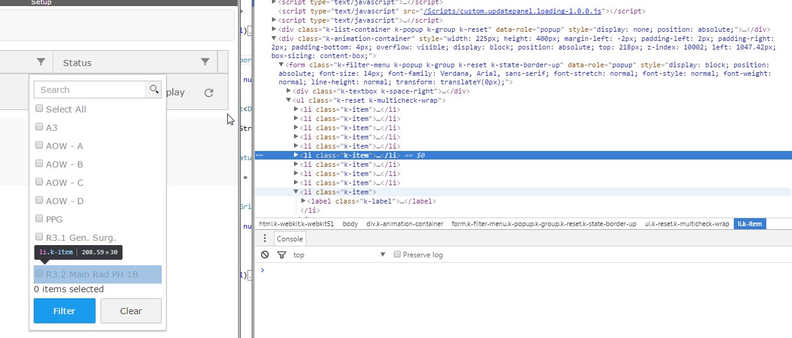Open the console drawer three-dot menu
The width and height of the screenshot is (792, 338).
click(x=265, y=238)
